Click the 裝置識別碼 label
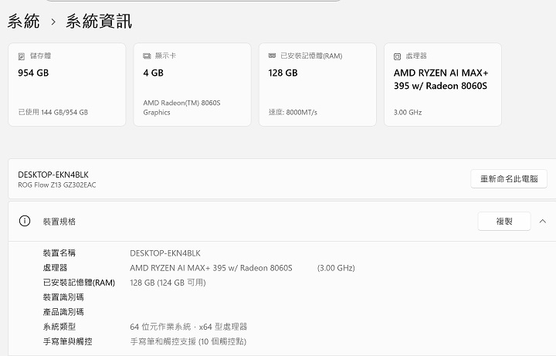Screen dimensions: 556x356 63,297
